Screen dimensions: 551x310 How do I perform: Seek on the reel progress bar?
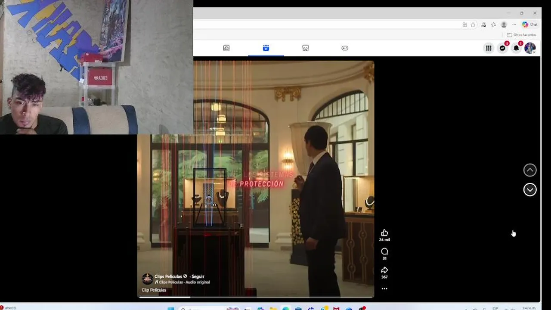[256, 297]
